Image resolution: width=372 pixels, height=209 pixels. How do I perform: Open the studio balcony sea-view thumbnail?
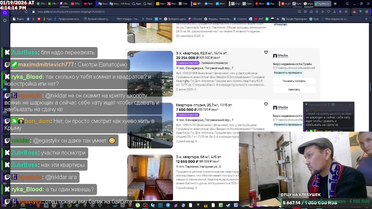[150, 125]
